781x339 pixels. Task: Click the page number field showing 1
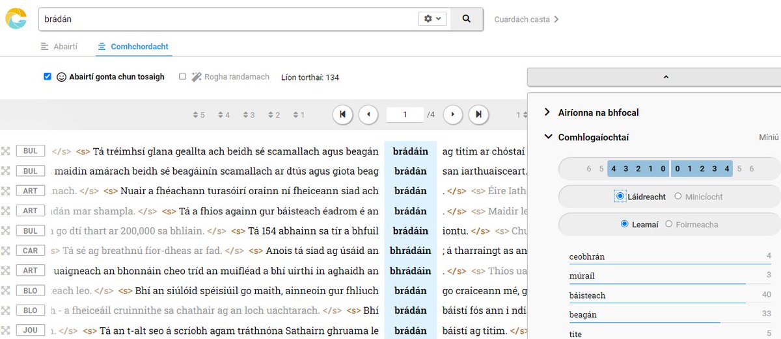click(405, 114)
